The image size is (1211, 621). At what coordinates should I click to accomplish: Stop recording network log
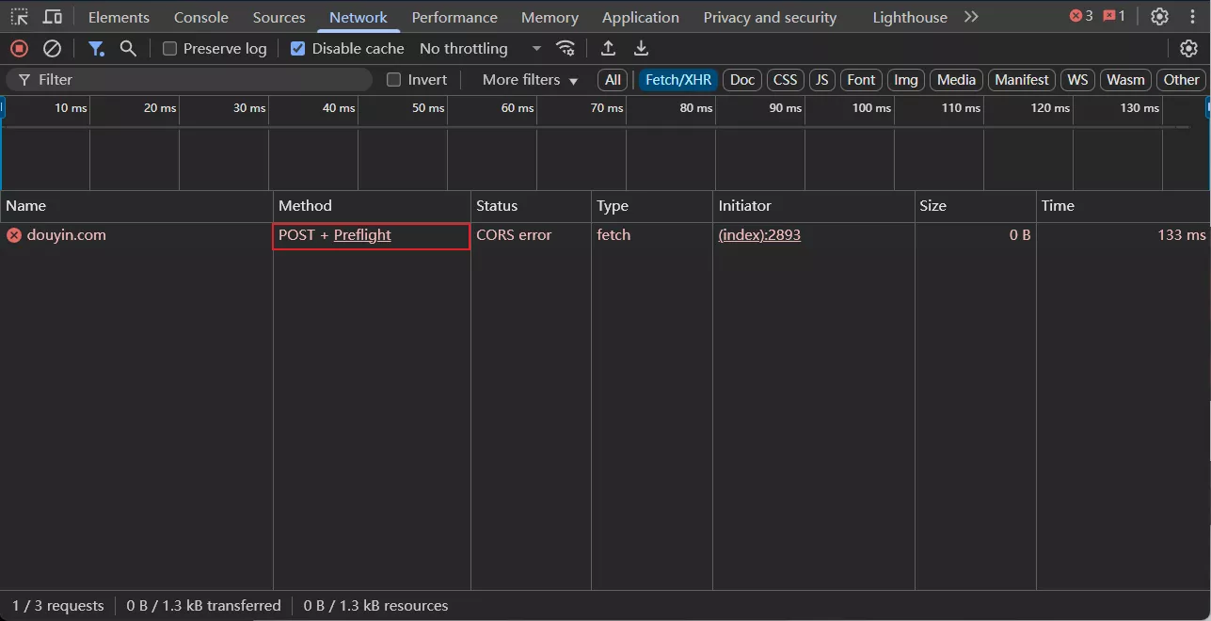[x=19, y=48]
